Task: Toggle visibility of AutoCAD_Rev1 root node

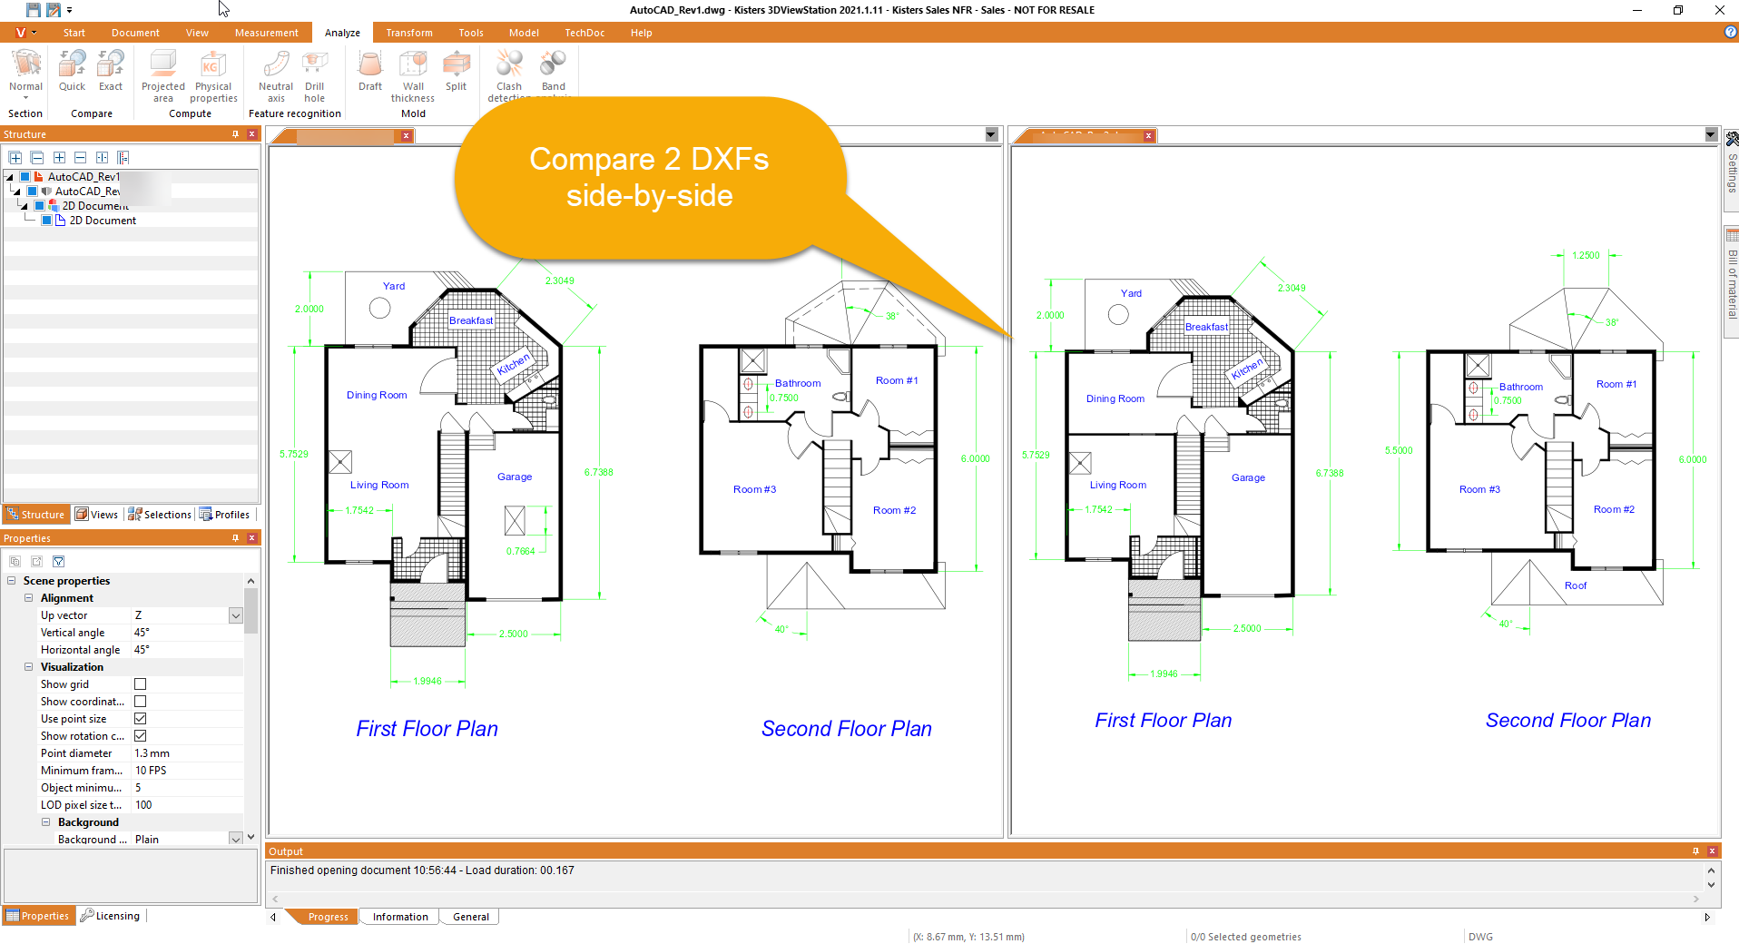Action: (25, 176)
